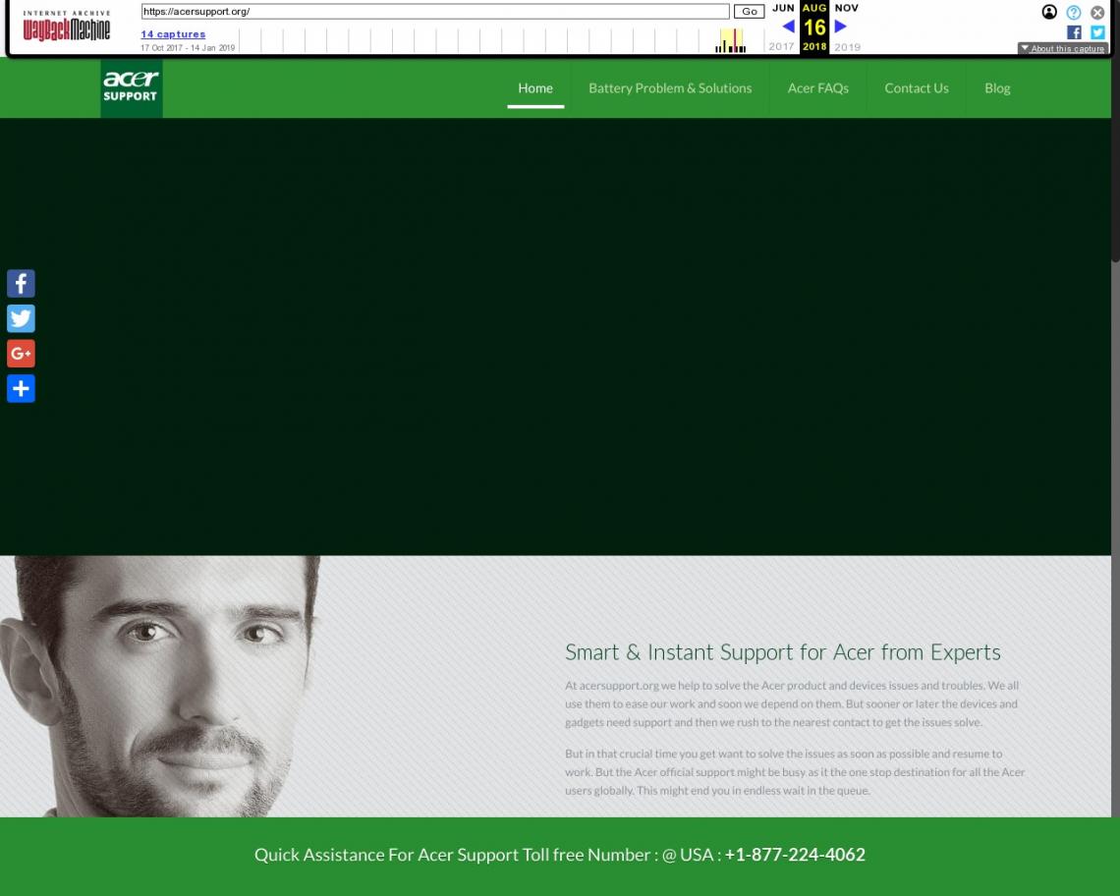Screen dimensions: 1120x896
Task: Open Battery Problem & Solutions menu item
Action: [x=670, y=87]
